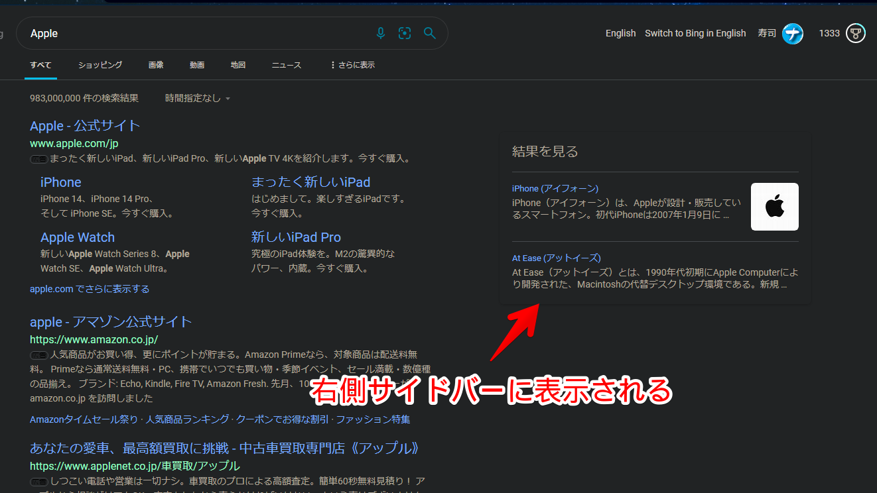Open the ニュース tab

click(x=287, y=65)
